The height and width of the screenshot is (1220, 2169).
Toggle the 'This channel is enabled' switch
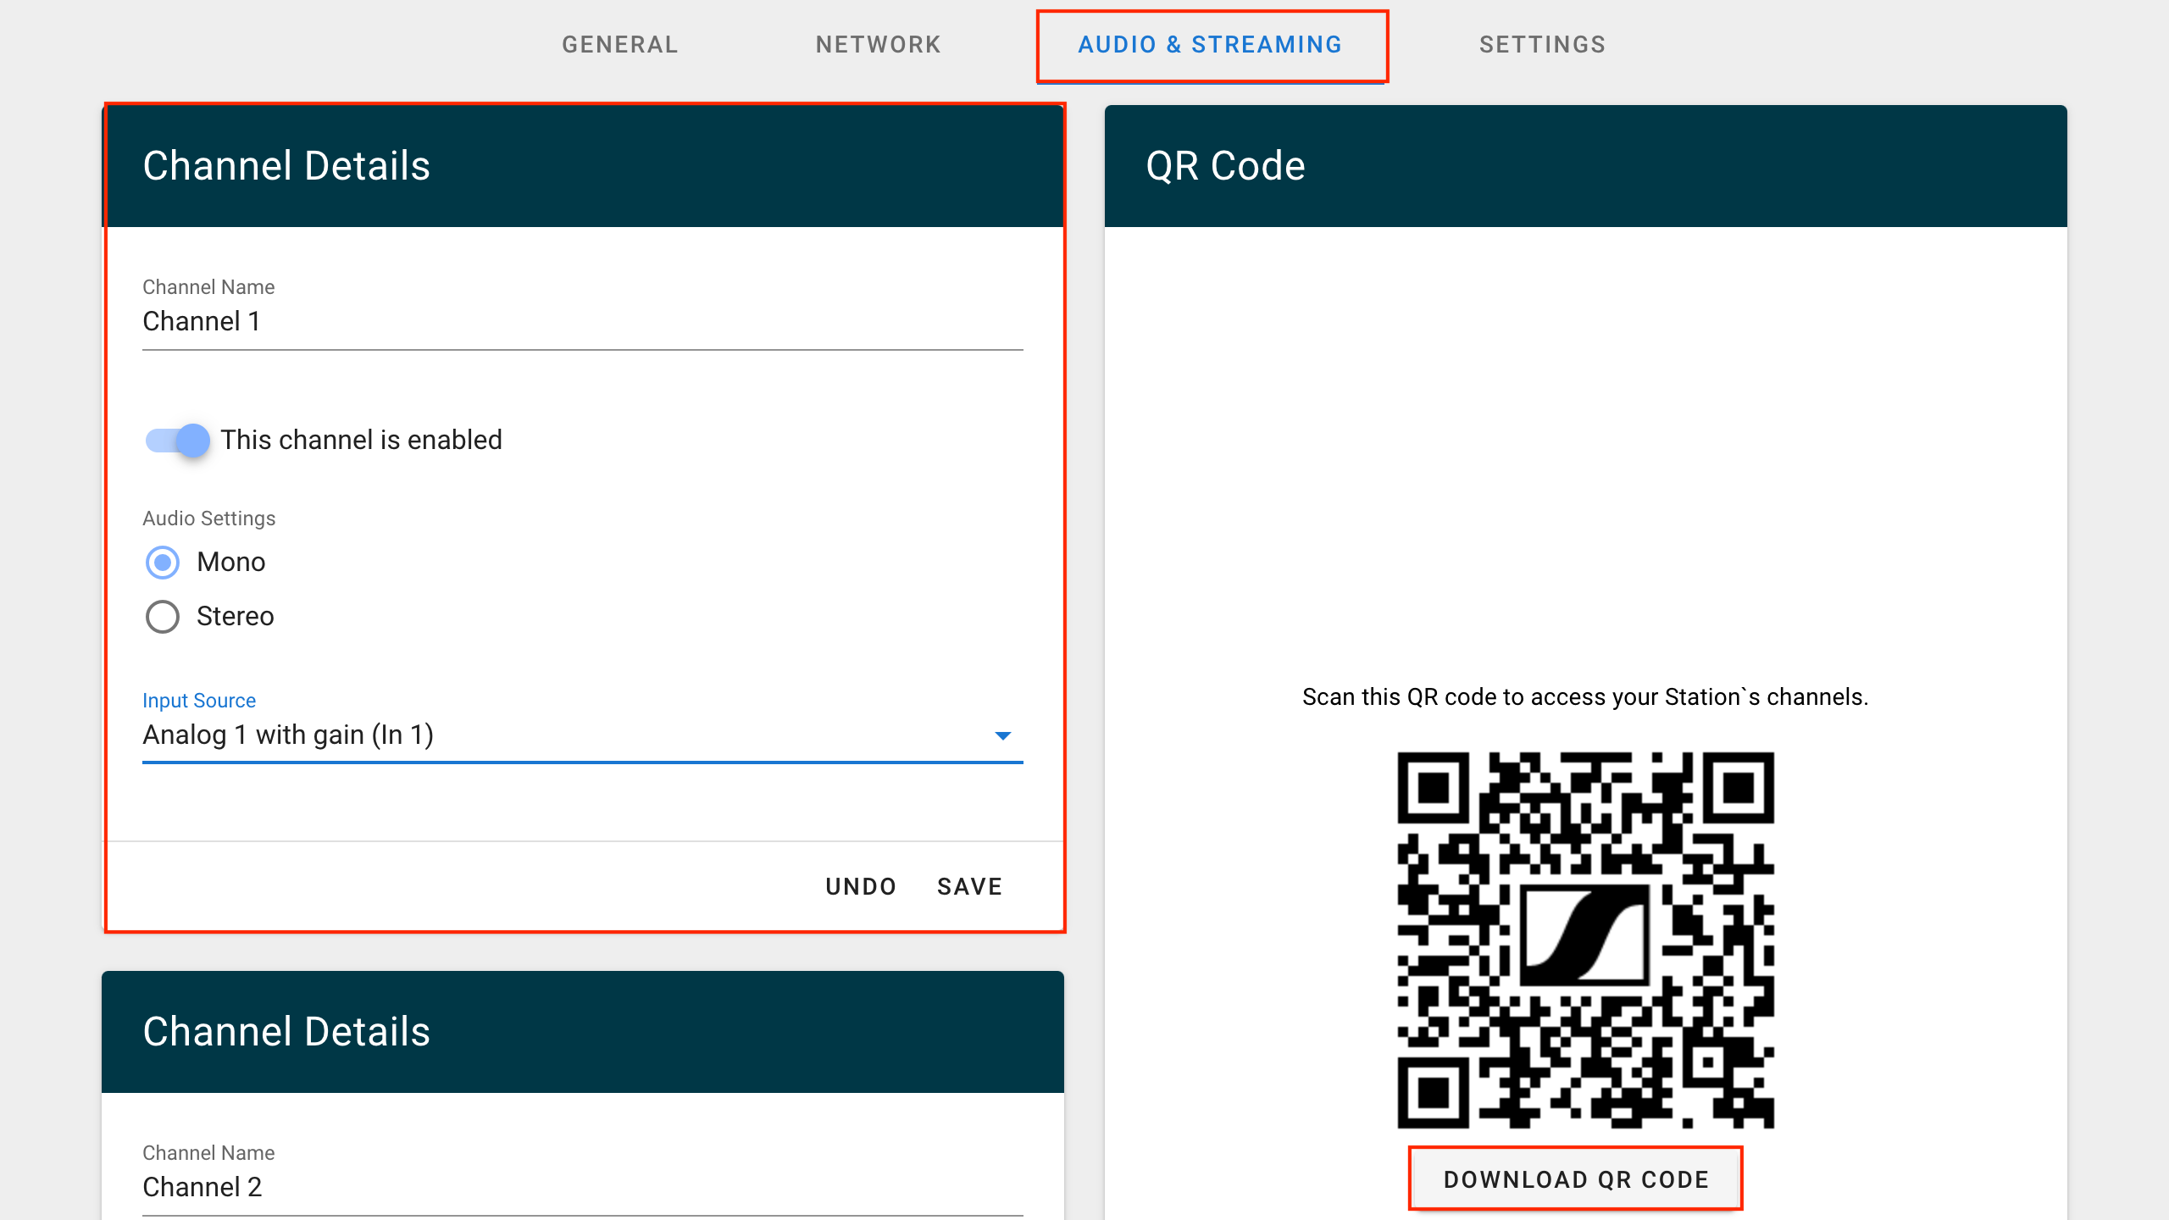point(177,441)
